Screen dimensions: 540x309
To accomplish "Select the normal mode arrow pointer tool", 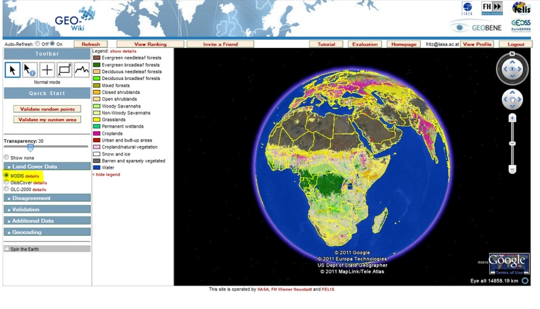I will (x=12, y=70).
